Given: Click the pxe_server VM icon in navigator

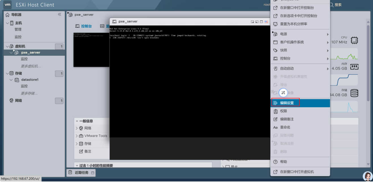Looking at the screenshot, I should (16, 52).
